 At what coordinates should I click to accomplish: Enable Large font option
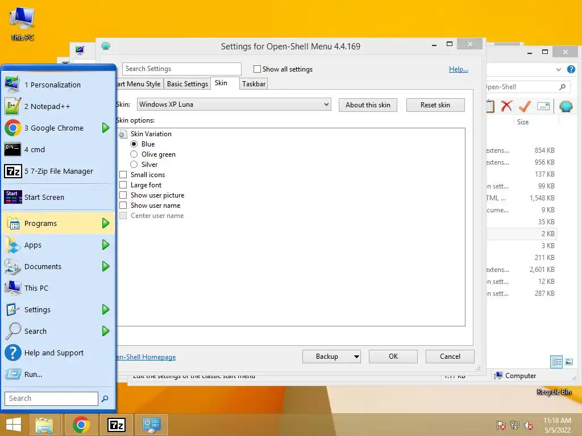(x=123, y=185)
